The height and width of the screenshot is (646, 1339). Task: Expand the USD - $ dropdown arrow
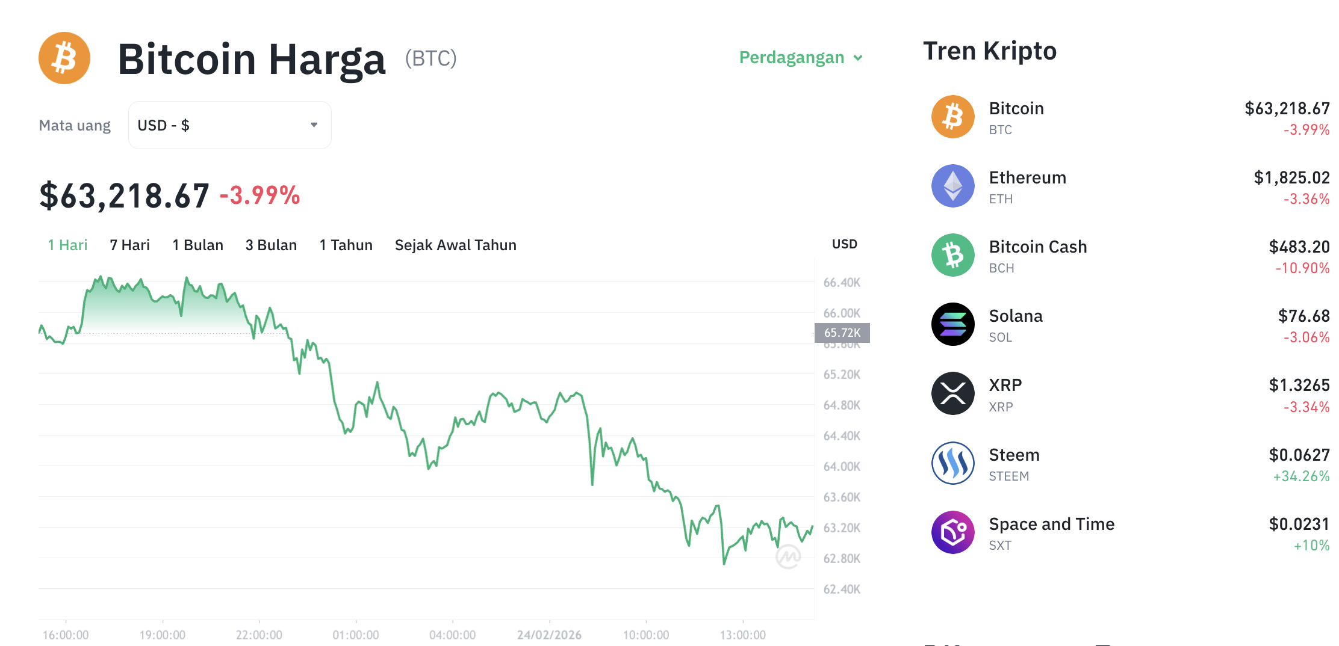tap(314, 125)
